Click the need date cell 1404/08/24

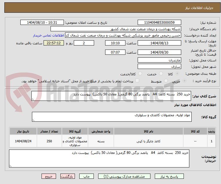[23, 141]
